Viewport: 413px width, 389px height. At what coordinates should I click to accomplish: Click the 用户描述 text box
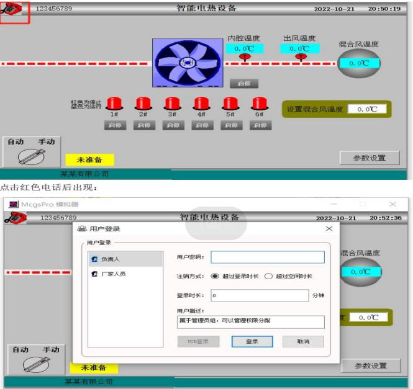pyautogui.click(x=251, y=322)
